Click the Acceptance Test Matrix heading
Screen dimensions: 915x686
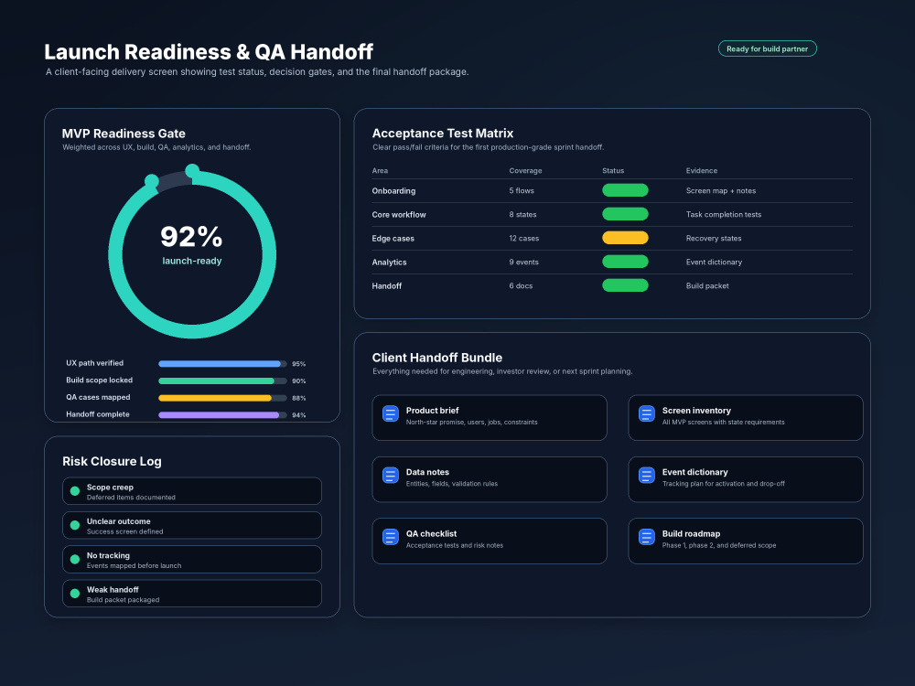pyautogui.click(x=443, y=133)
